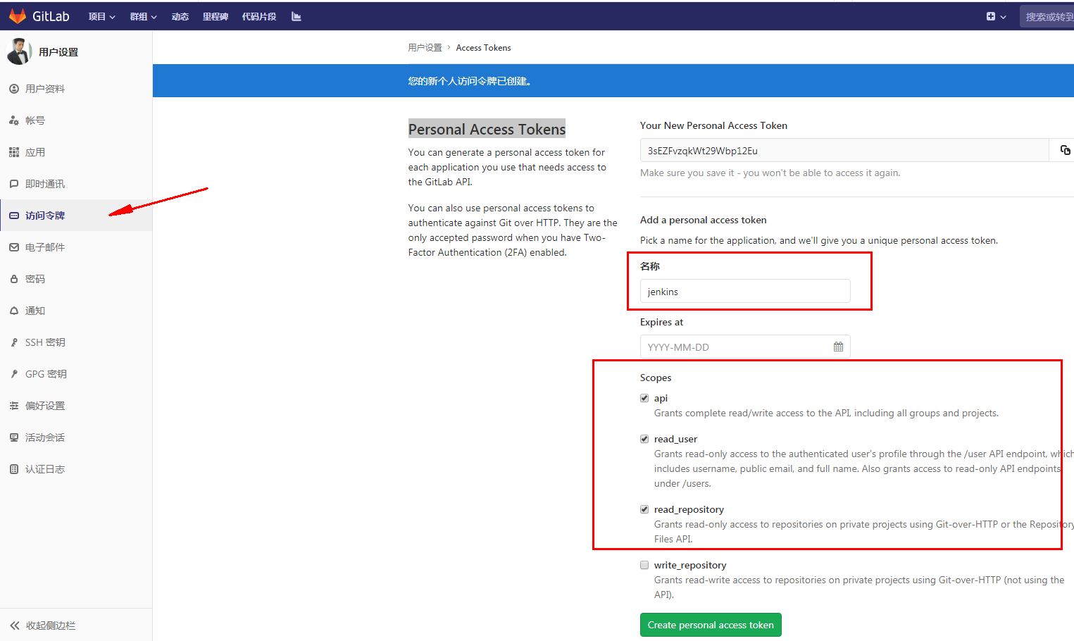Go to 动态 in top navigation
1074x641 pixels.
tap(180, 16)
